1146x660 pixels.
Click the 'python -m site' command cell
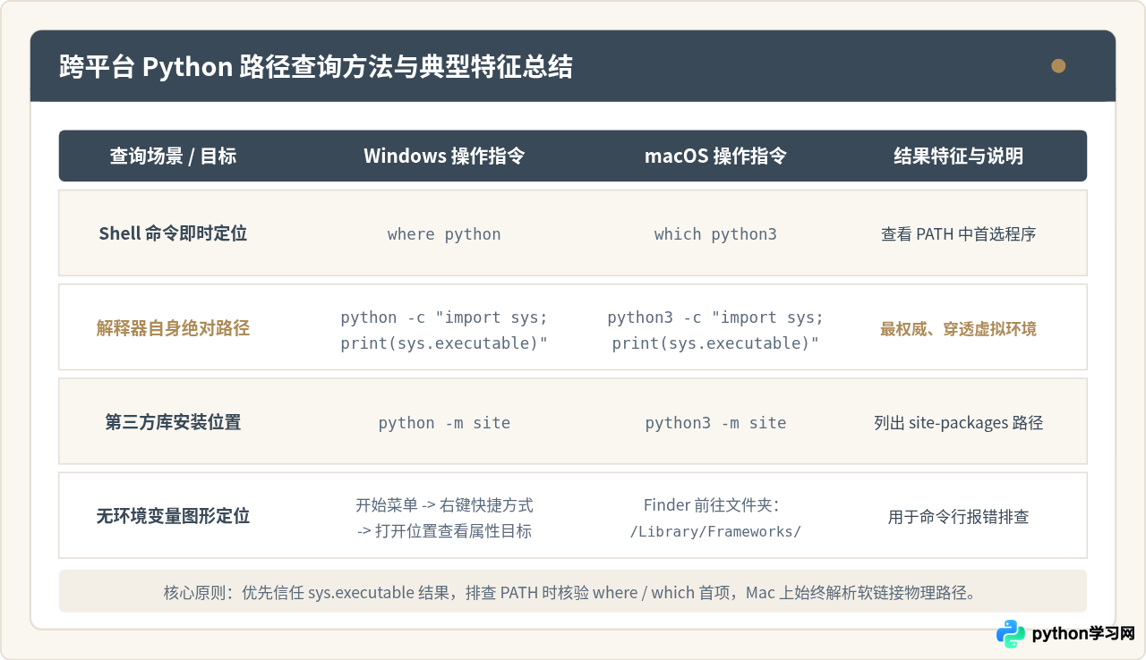tap(444, 423)
